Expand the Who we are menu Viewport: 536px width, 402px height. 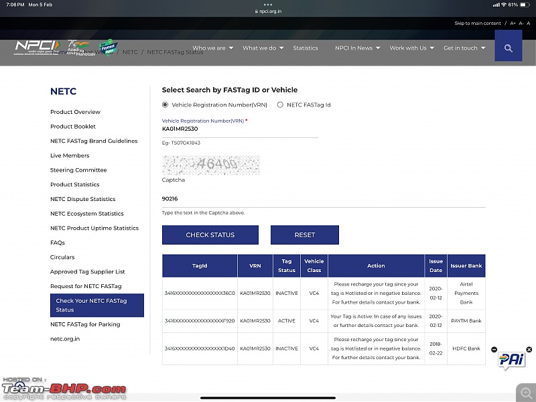pos(213,48)
